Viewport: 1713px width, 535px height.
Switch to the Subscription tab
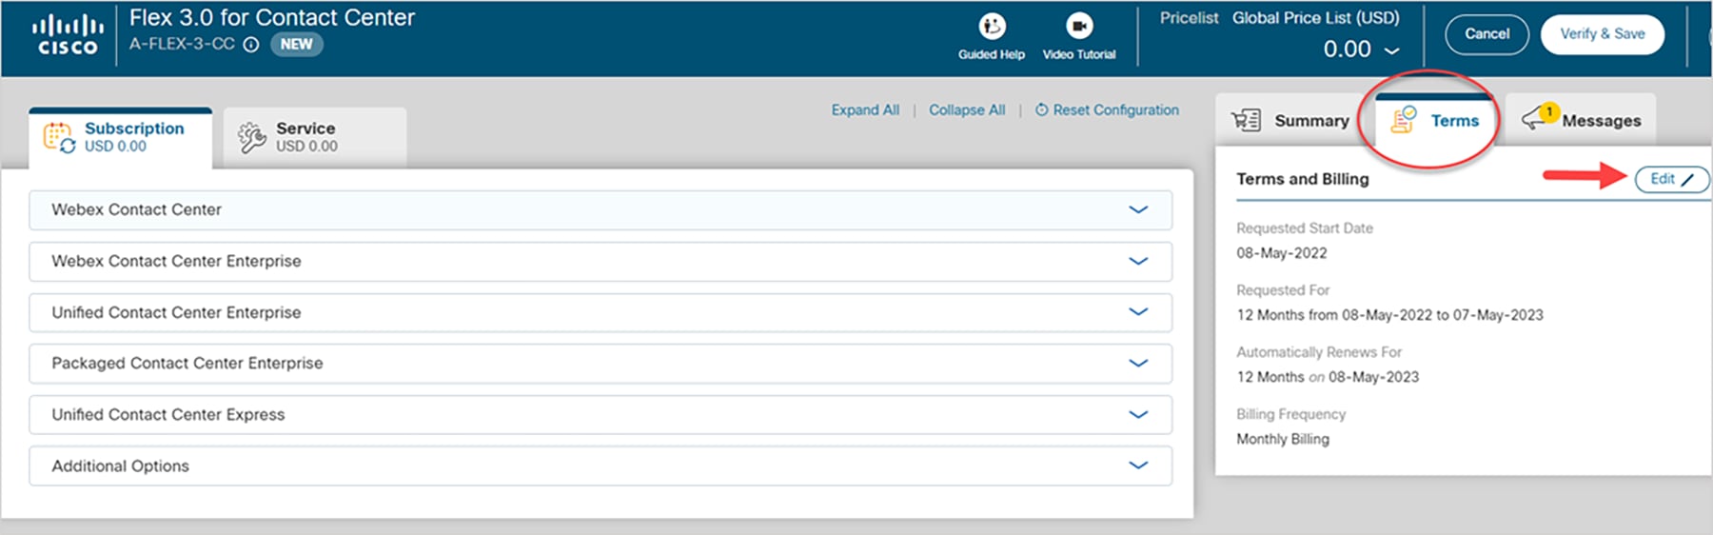[120, 138]
